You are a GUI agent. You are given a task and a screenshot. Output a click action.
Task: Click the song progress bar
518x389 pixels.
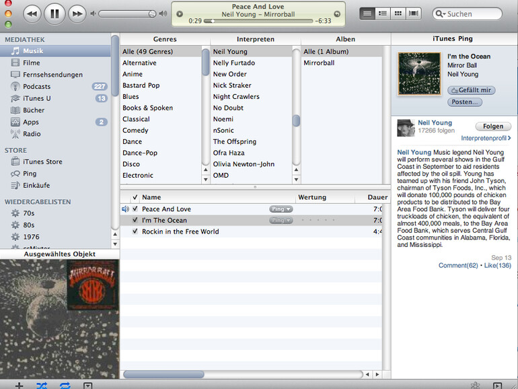point(258,21)
